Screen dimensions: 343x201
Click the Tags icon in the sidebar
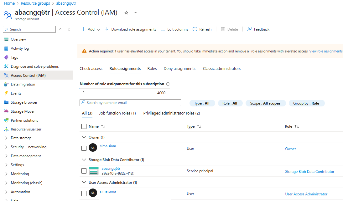(6, 57)
